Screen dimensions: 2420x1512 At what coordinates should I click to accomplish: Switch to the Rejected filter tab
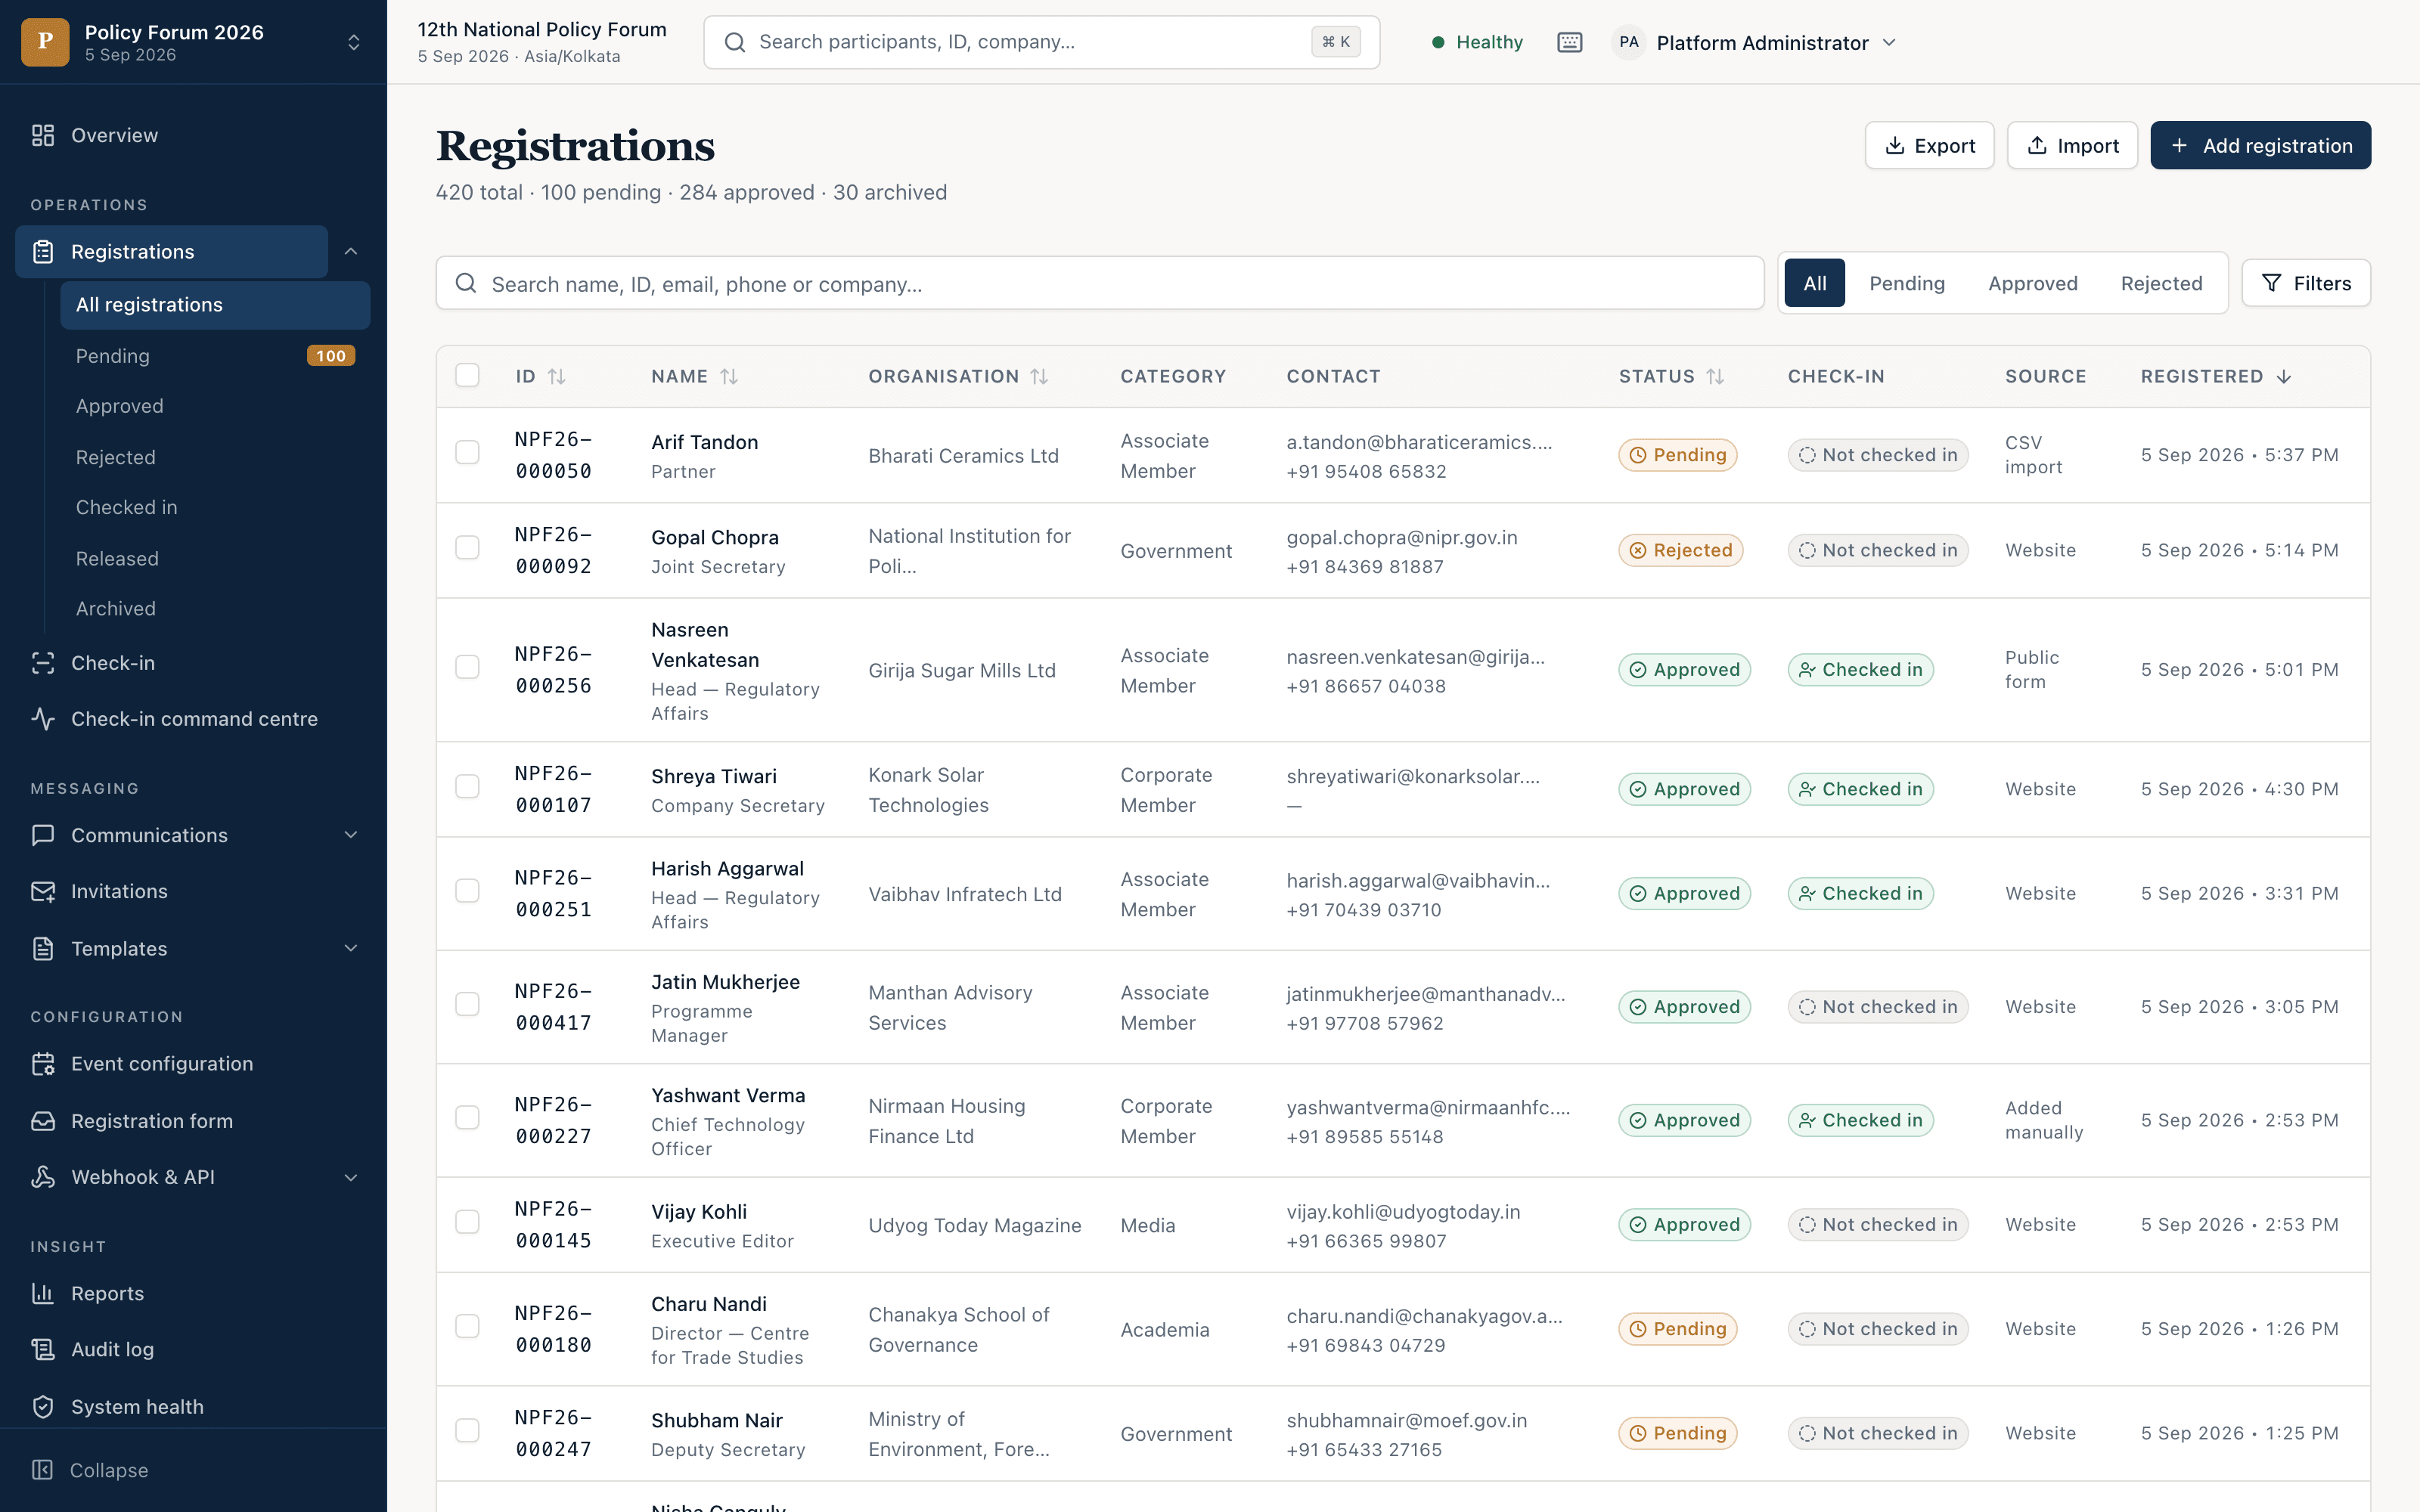point(2161,283)
